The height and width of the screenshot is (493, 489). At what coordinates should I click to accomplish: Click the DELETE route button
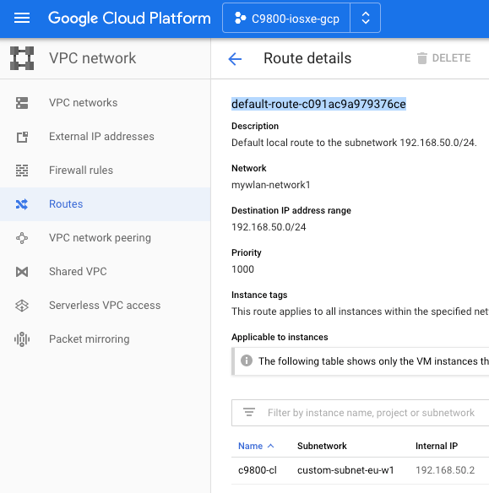443,58
